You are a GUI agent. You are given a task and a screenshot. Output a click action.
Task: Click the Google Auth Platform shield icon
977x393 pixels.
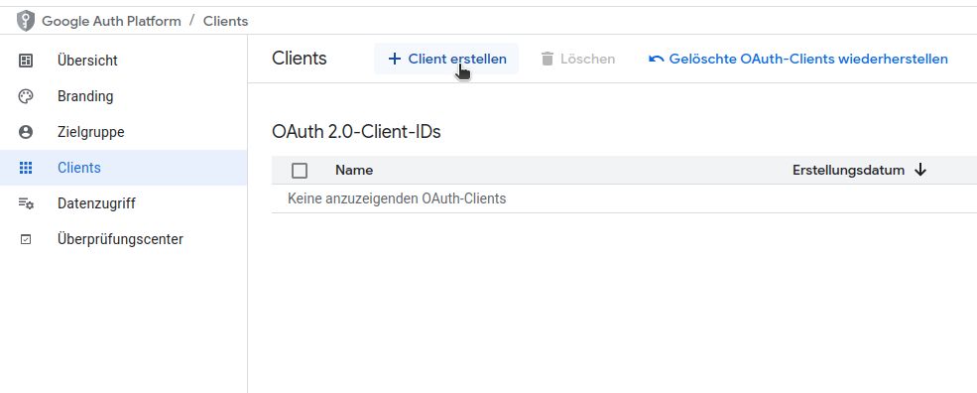point(26,21)
